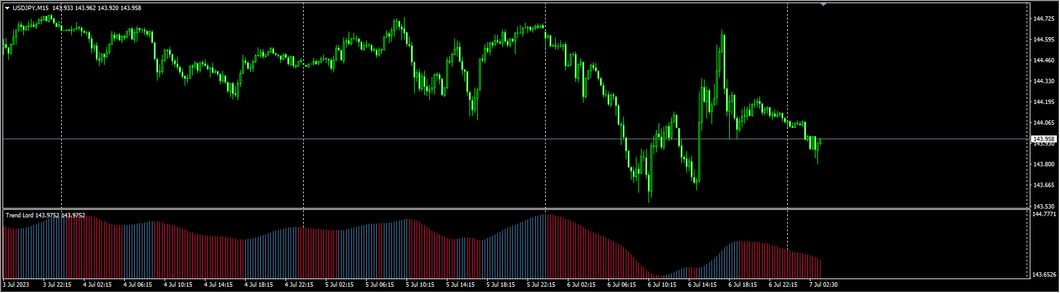This screenshot has height=293, width=1060.
Task: Click the 4 Jul 18:15 time label
Action: tap(259, 285)
